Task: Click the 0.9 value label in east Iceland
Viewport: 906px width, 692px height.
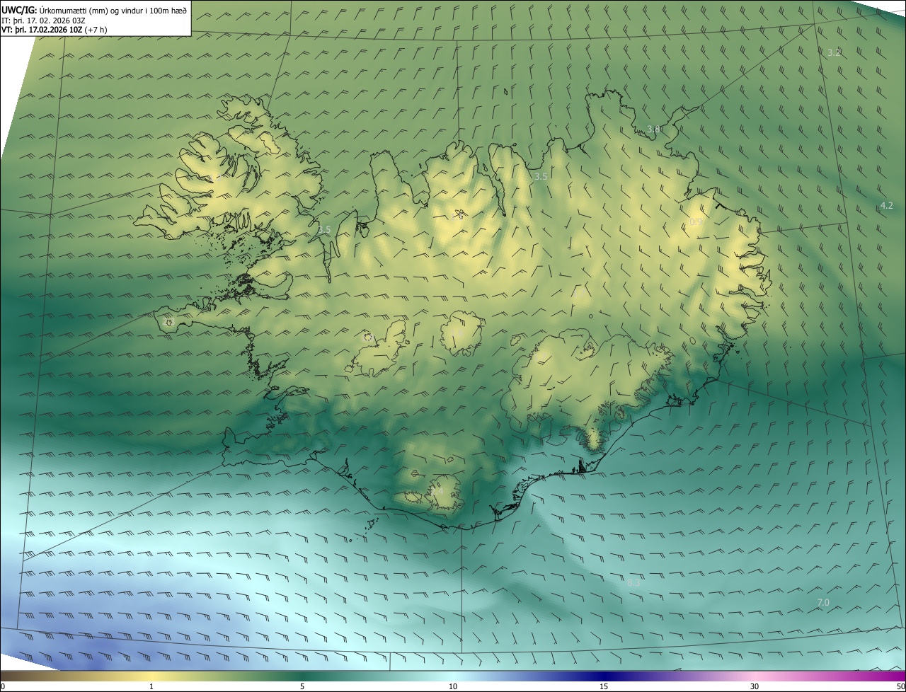Action: coord(695,222)
